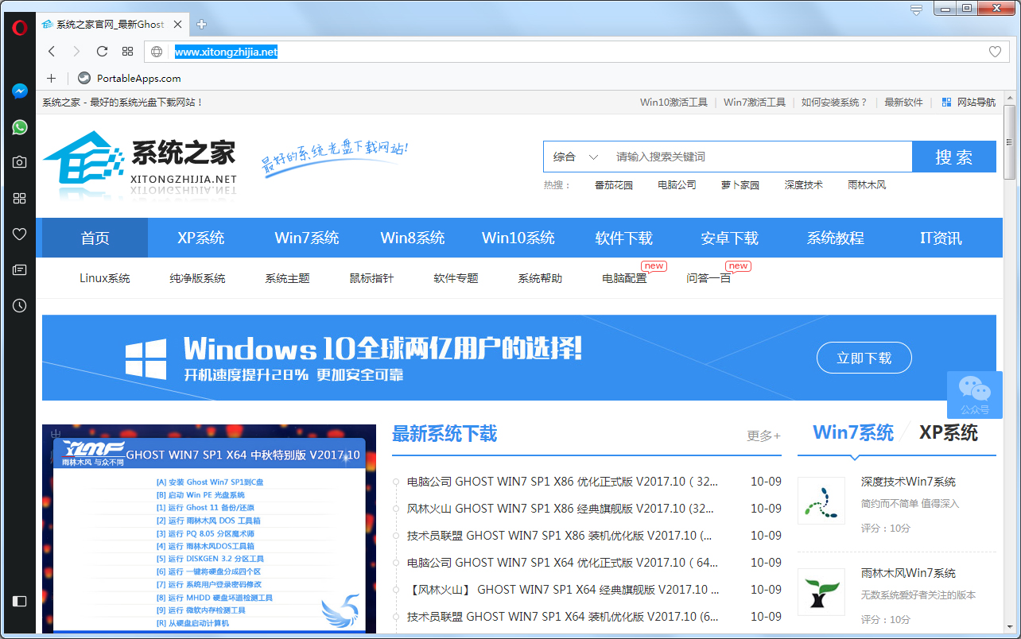Open the 纯净版系统 sub-navigation link
1021x639 pixels.
tap(197, 278)
